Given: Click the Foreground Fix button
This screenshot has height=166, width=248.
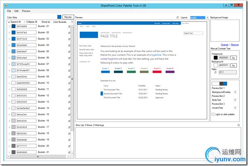Looking at the screenshot, I should pos(233,58).
